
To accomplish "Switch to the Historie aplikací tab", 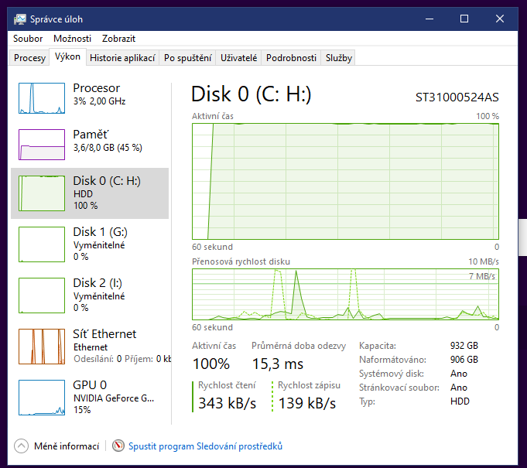I will [122, 58].
